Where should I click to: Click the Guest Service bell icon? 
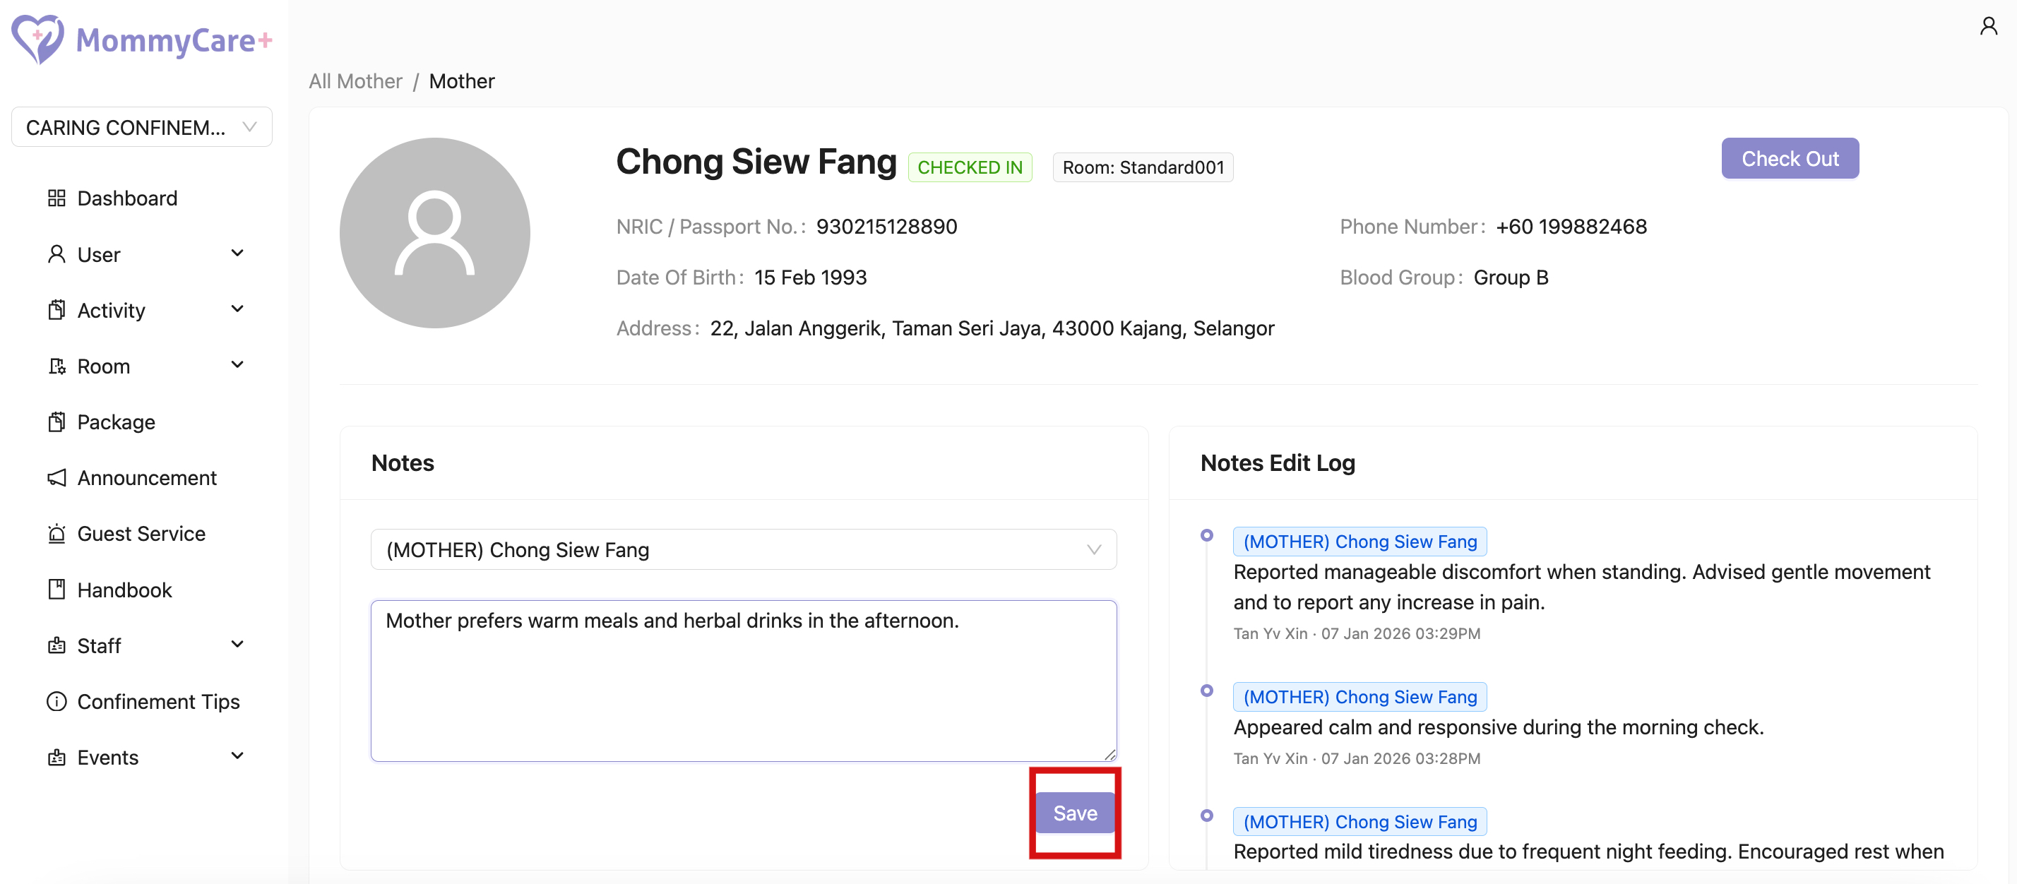56,534
